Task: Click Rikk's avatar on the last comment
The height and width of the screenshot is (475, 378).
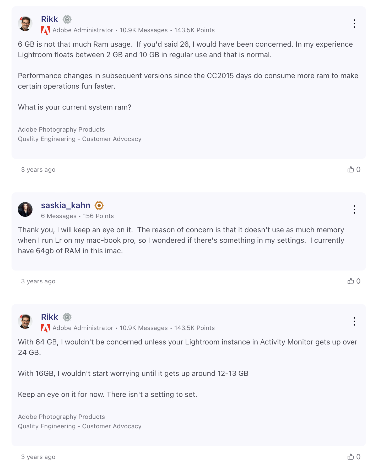Action: tap(25, 321)
